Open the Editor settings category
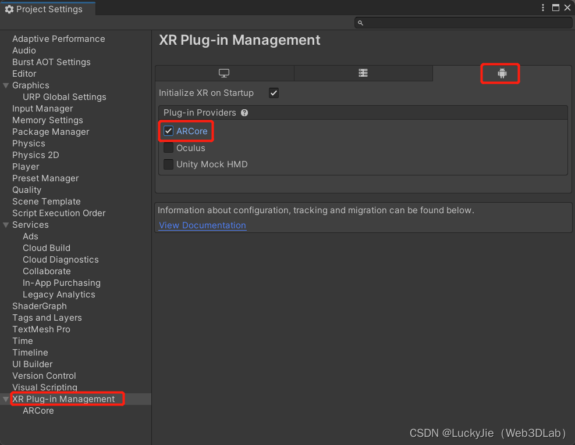575x445 pixels. tap(24, 74)
